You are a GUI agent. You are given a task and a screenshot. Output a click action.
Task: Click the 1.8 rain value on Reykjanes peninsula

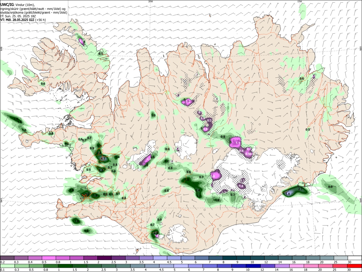95,195
